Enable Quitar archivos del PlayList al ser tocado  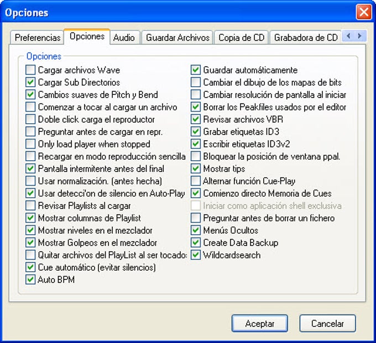(30, 255)
